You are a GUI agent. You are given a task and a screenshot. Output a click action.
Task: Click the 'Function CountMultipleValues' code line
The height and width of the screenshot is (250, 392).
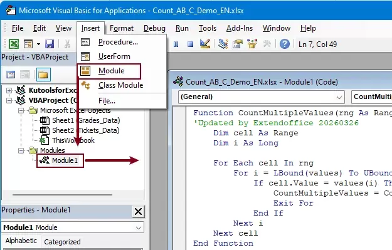(x=292, y=113)
